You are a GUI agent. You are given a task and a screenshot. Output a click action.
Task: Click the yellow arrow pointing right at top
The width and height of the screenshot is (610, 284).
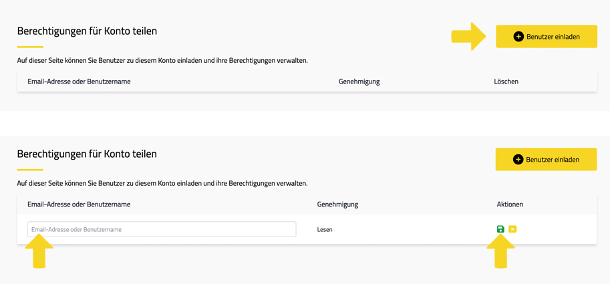tap(468, 37)
